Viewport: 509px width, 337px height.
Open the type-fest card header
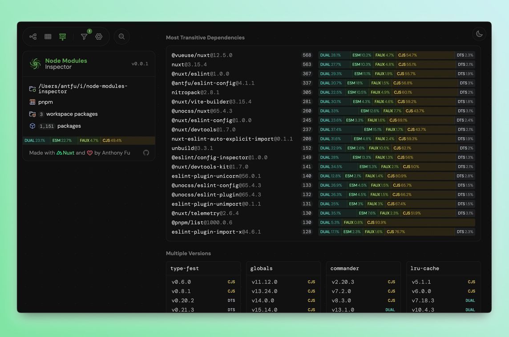(203, 269)
